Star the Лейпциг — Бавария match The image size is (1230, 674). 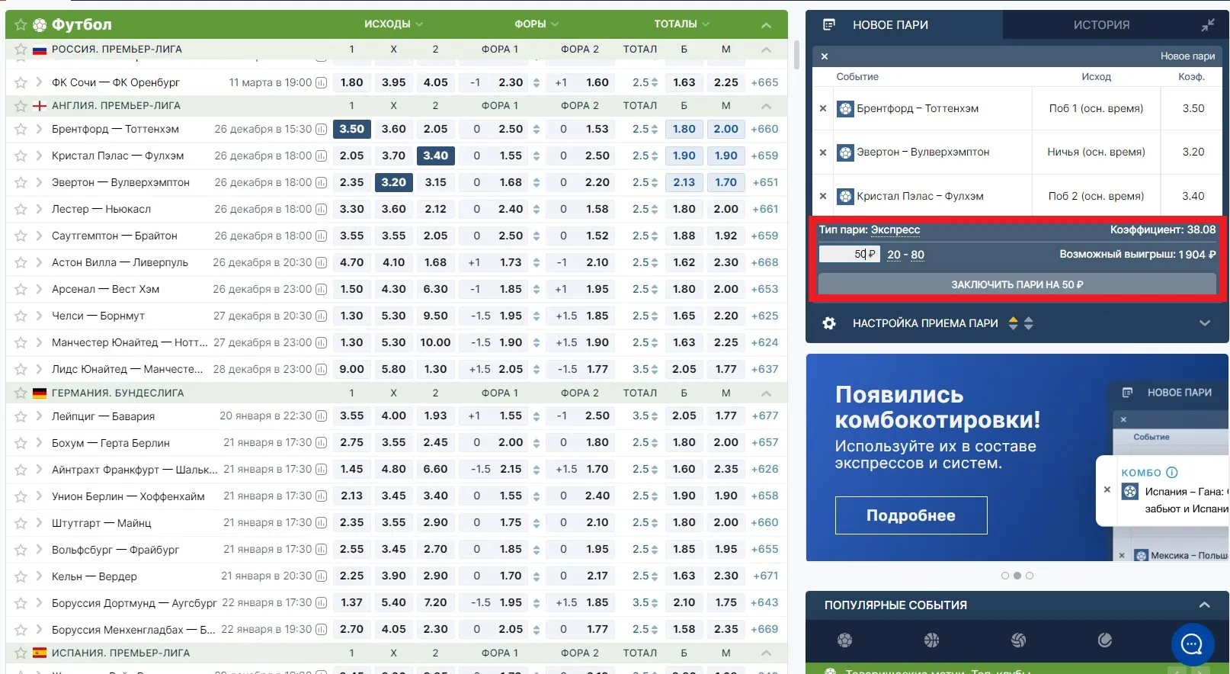tap(21, 417)
